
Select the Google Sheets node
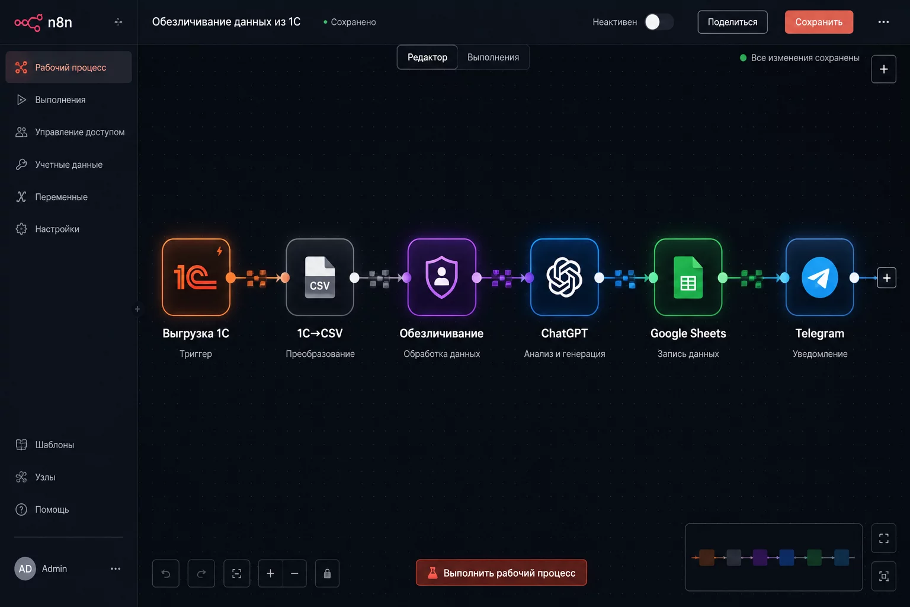[688, 277]
